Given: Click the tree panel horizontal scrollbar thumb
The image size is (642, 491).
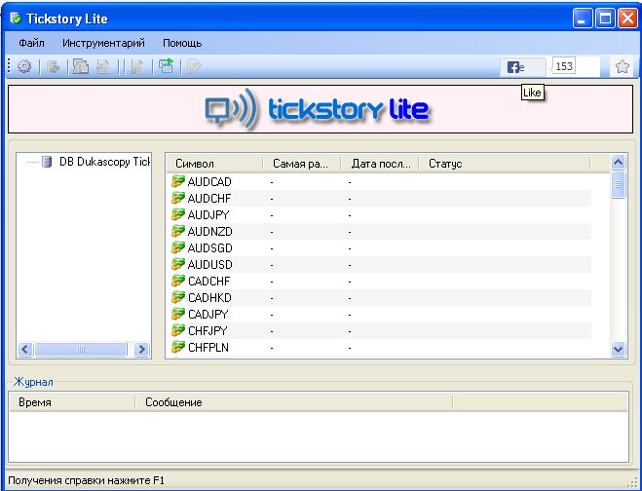Looking at the screenshot, I should point(81,350).
